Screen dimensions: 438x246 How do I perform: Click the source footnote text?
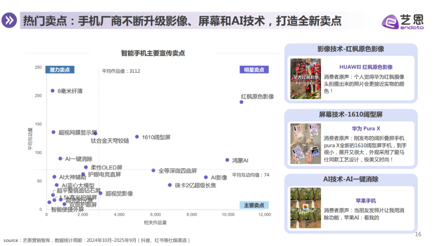pos(97,240)
